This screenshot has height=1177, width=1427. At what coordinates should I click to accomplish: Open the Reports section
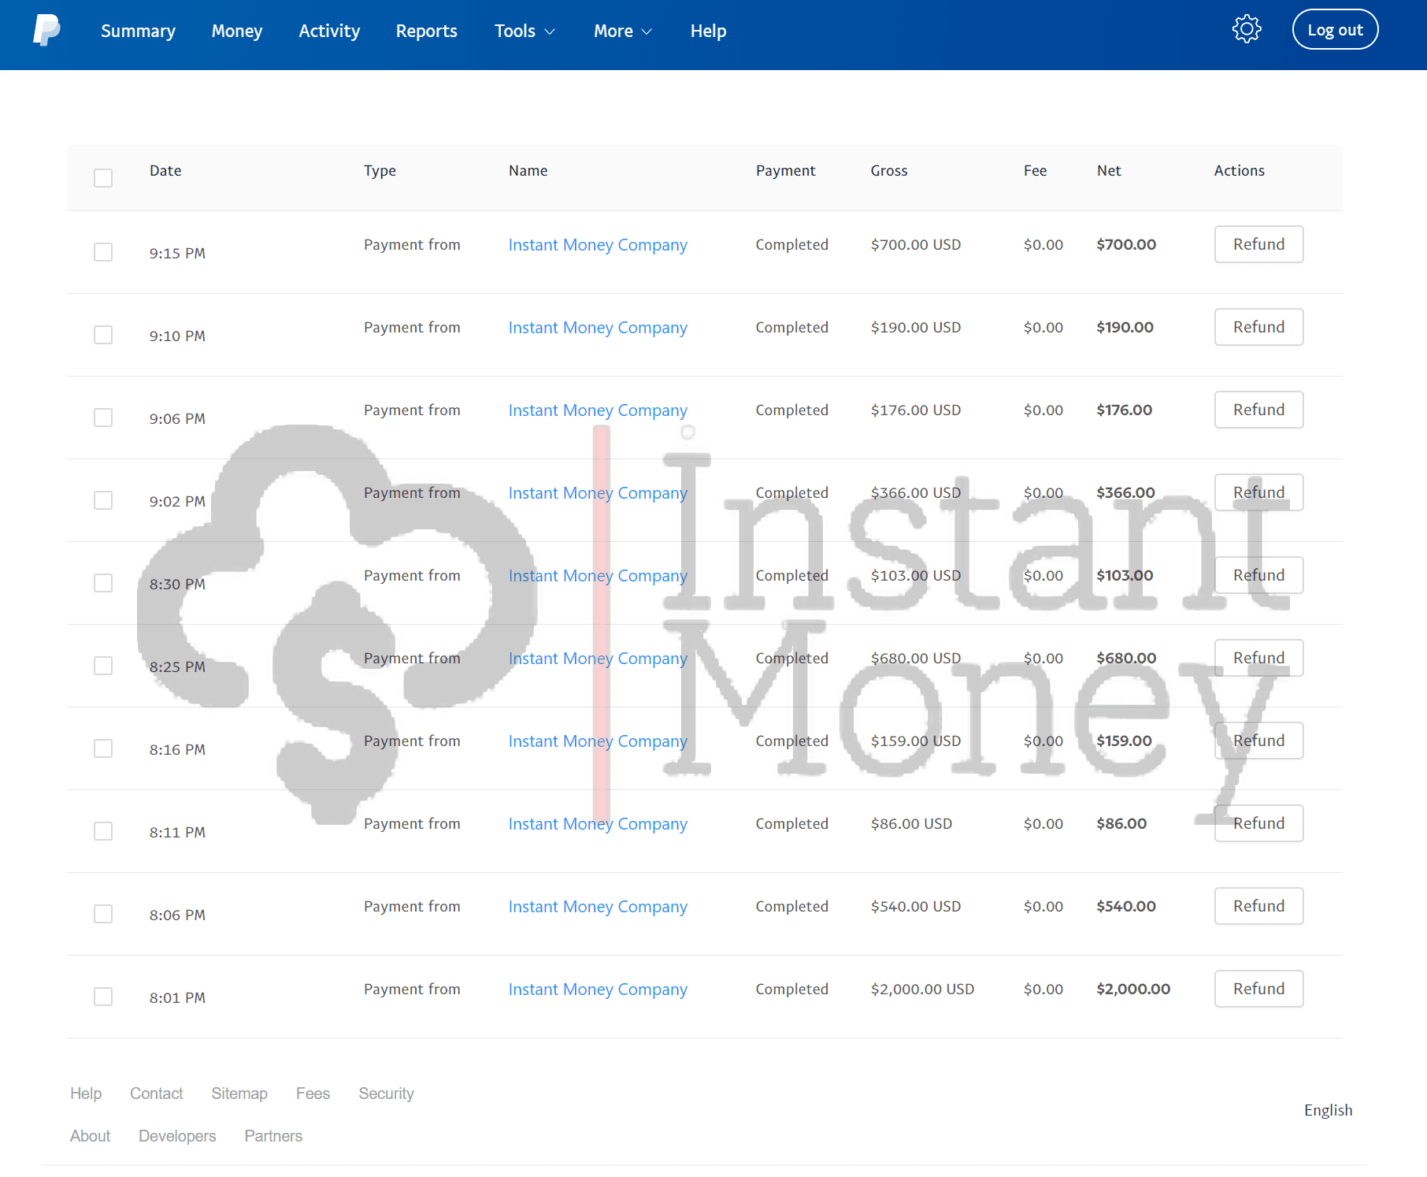pos(427,31)
